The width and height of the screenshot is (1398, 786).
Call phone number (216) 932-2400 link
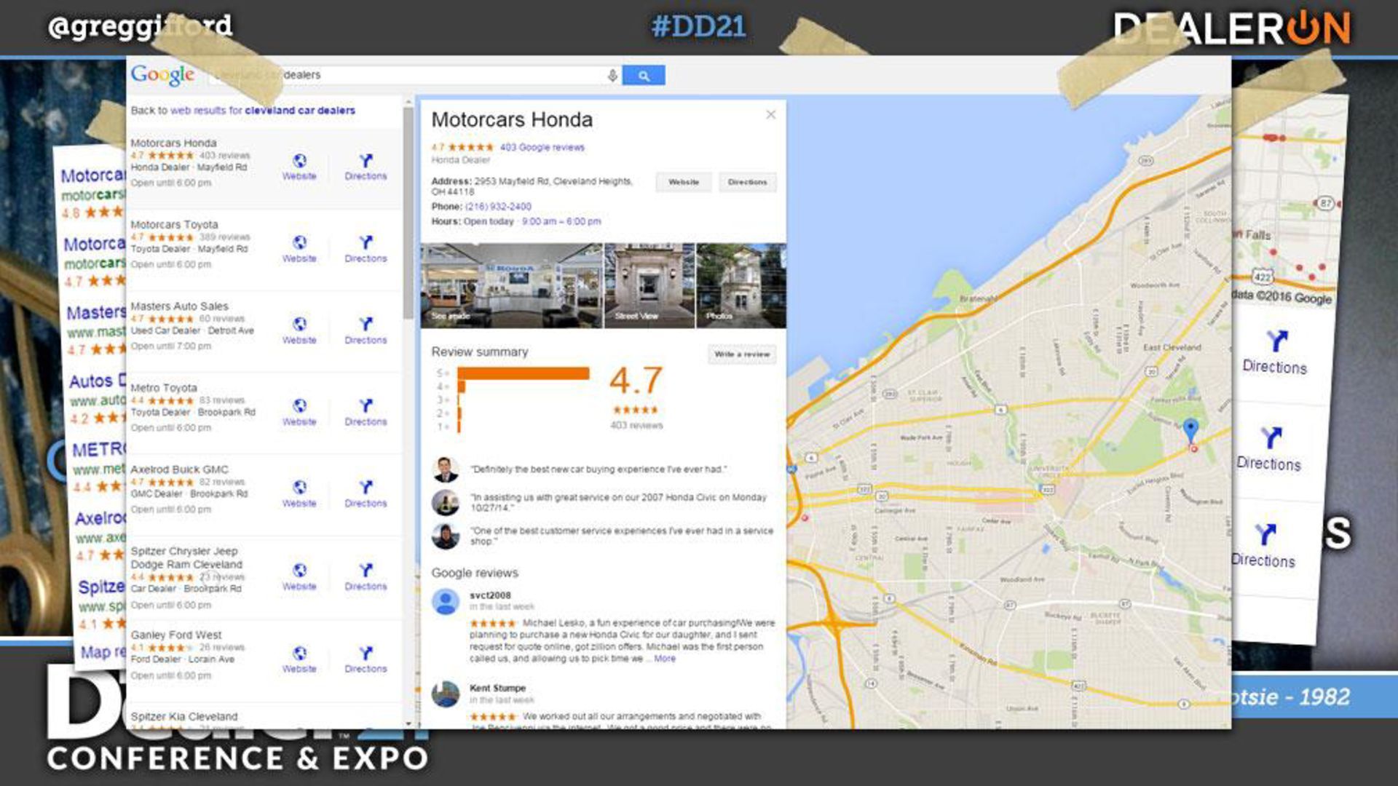click(x=499, y=207)
